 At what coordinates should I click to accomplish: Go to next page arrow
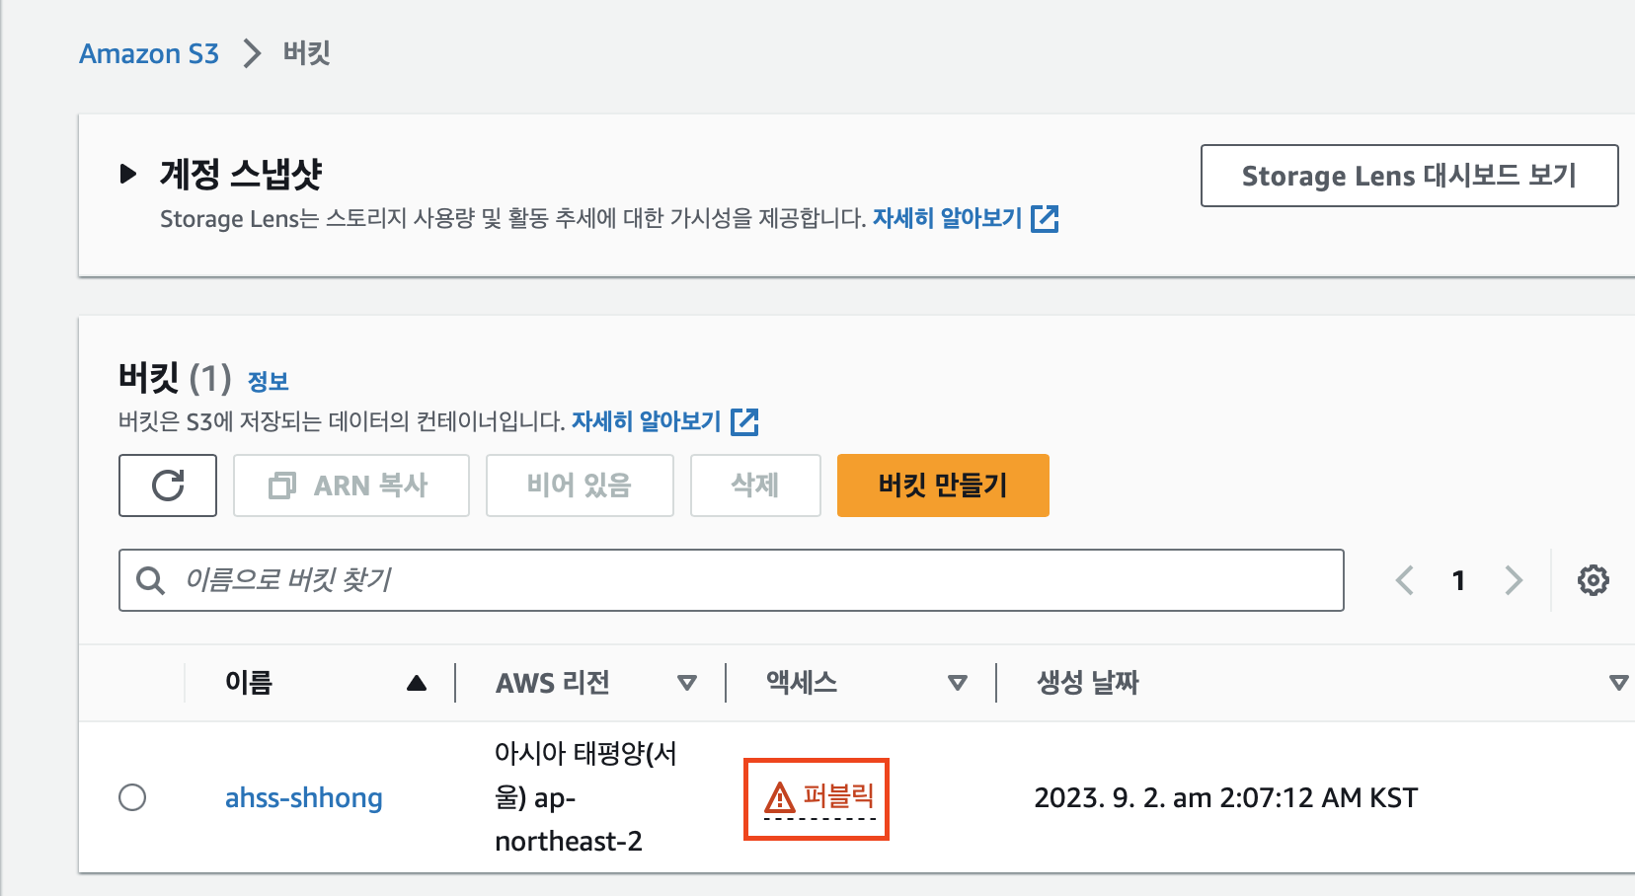[1514, 580]
